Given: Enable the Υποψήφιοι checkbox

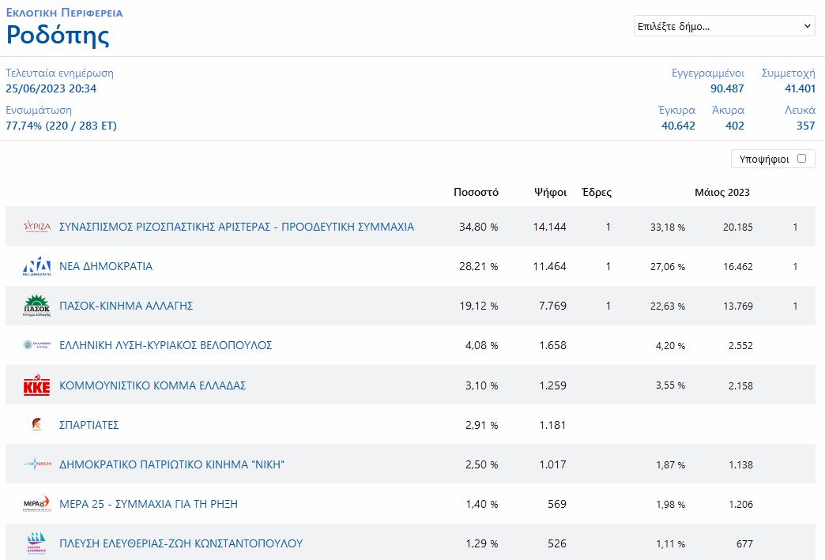Looking at the screenshot, I should click(801, 158).
